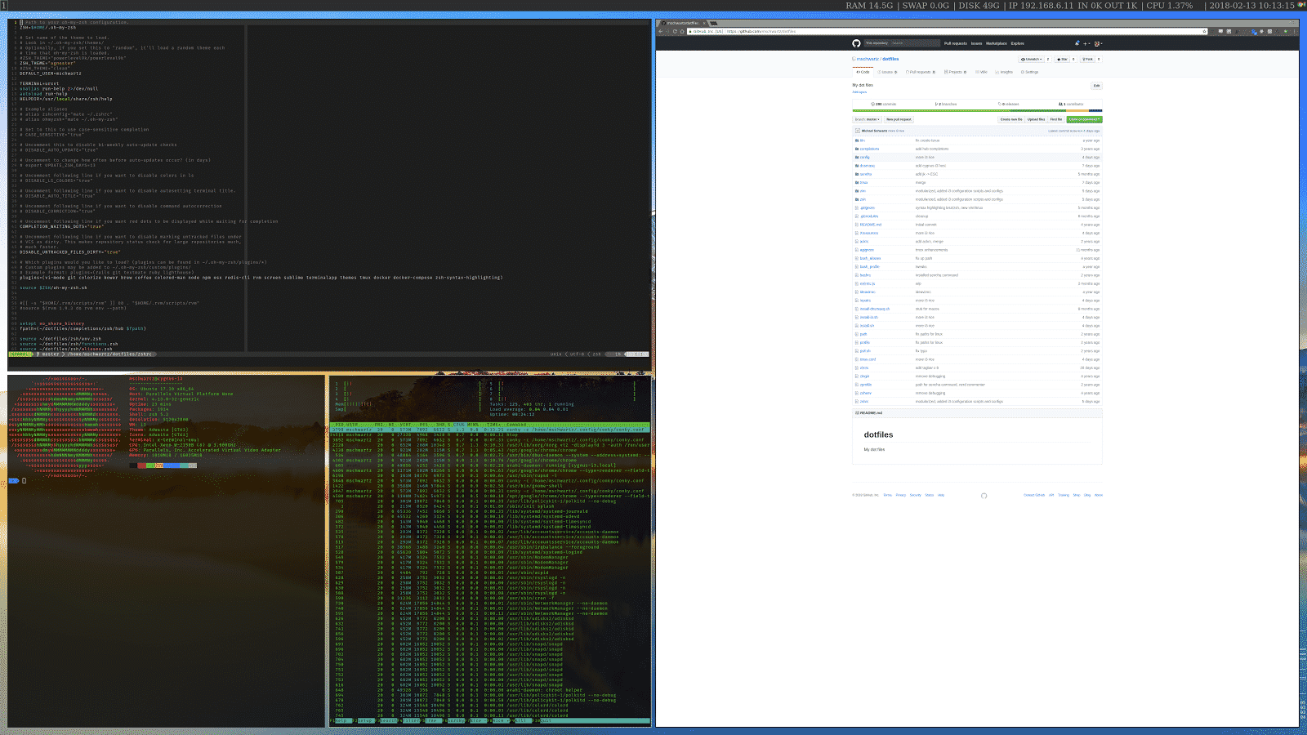The image size is (1307, 735).
Task: Open the 280 commits link
Action: (884, 105)
